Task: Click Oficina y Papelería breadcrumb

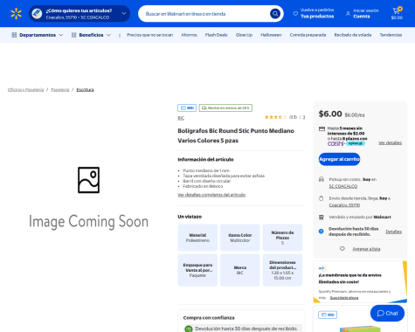Action: click(x=25, y=90)
